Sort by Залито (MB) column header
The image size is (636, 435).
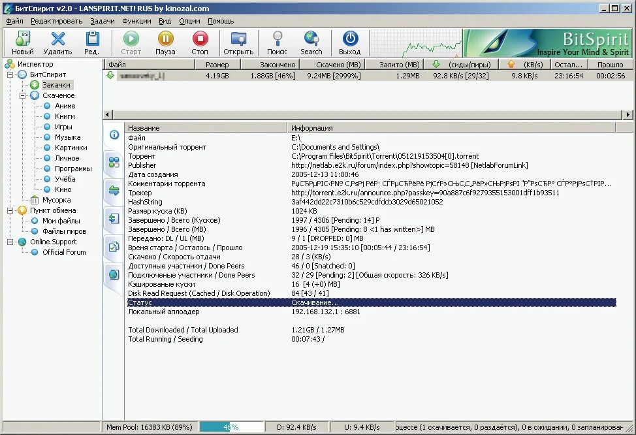pos(394,65)
